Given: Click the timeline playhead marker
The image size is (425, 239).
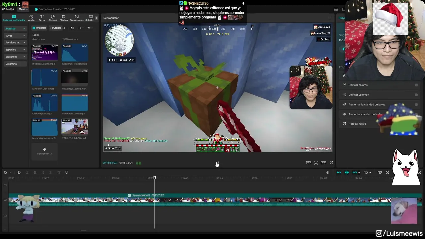Looking at the screenshot, I should point(154,178).
